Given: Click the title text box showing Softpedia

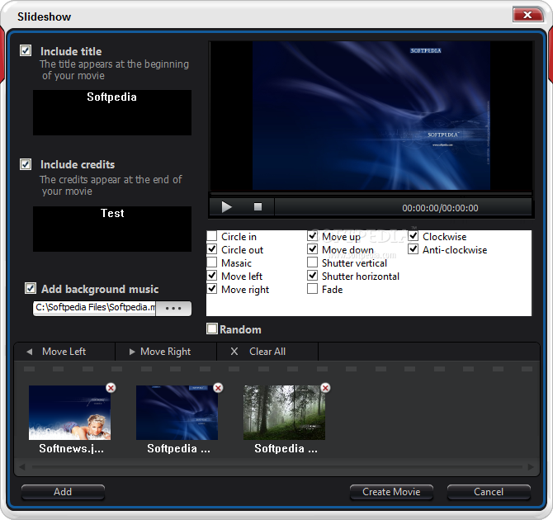Looking at the screenshot, I should pyautogui.click(x=112, y=112).
